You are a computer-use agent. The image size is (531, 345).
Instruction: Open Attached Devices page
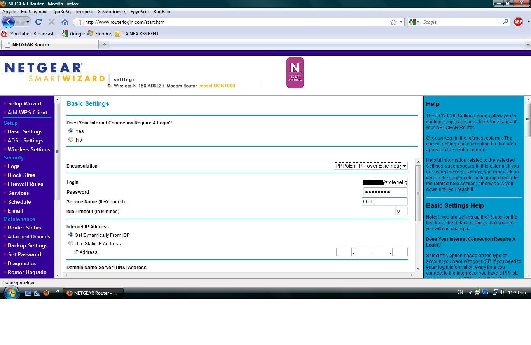tap(29, 236)
